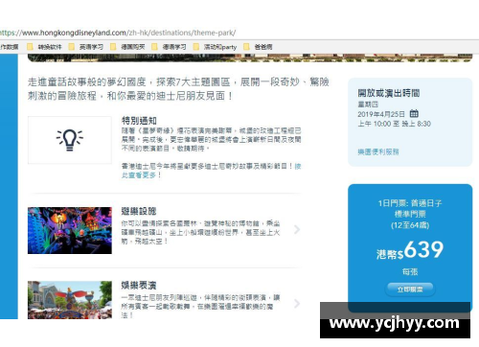Open the 遊樂設施 attractions thumbnail
This screenshot has height=347, width=479.
point(70,230)
